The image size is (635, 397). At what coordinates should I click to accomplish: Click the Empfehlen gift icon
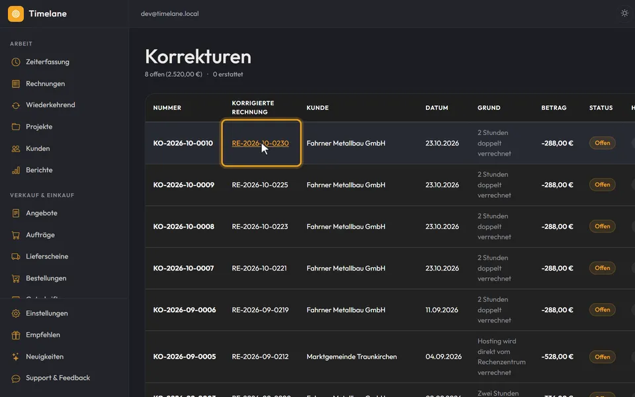click(x=16, y=335)
